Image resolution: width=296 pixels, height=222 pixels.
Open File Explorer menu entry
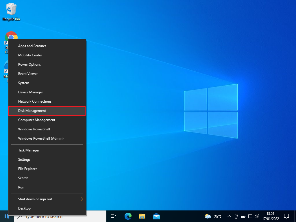pos(47,169)
